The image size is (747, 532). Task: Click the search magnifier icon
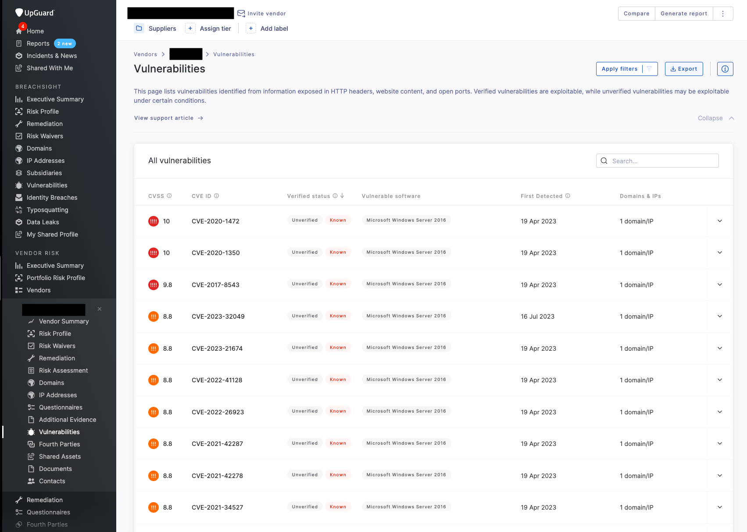pos(604,161)
